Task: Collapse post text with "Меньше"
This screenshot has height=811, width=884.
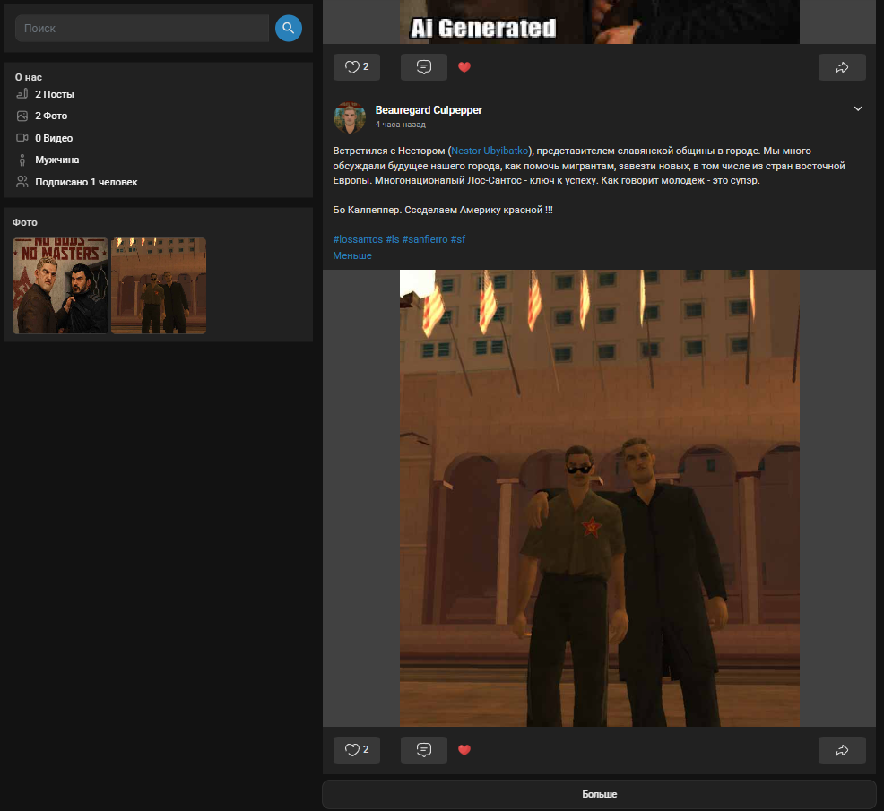Action: [352, 255]
